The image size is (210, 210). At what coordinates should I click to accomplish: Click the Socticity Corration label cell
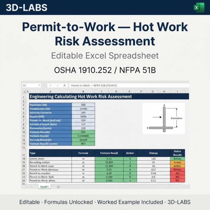(x=50, y=113)
